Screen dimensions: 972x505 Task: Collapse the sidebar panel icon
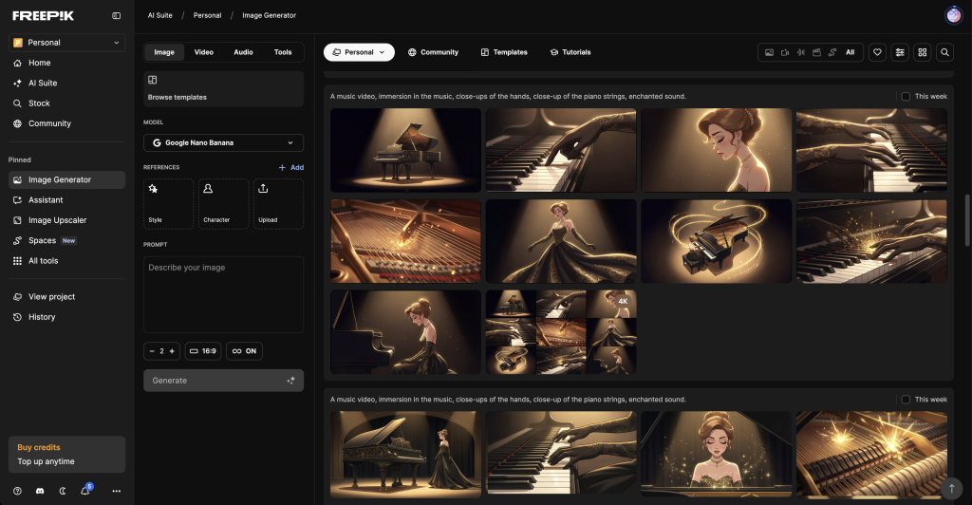117,16
